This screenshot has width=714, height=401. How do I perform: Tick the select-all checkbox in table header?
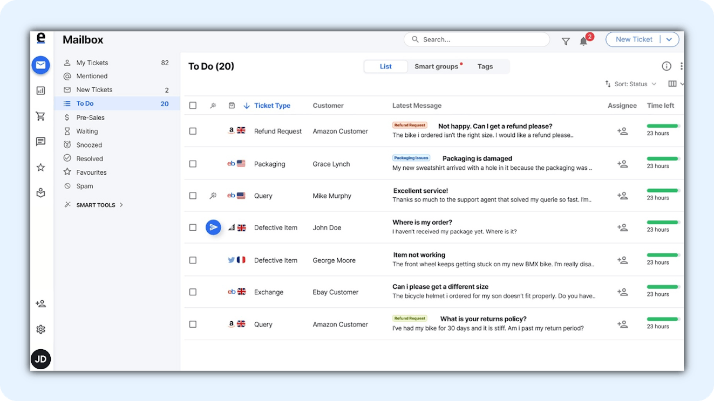pyautogui.click(x=193, y=106)
